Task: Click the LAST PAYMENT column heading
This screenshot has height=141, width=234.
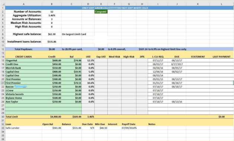Action: point(221,57)
